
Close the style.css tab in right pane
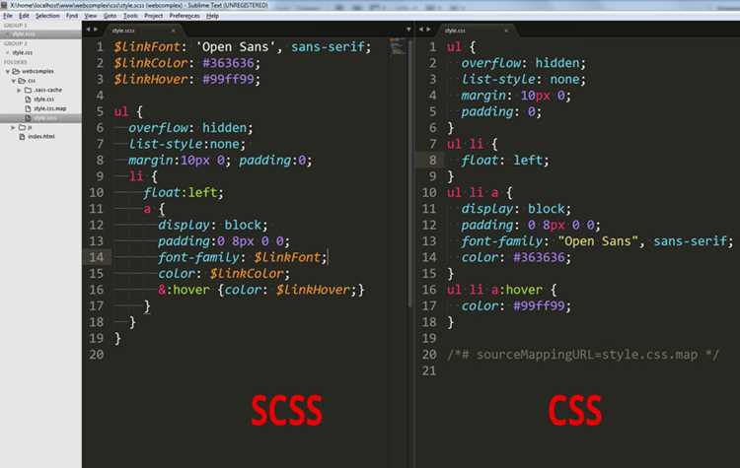click(x=506, y=31)
